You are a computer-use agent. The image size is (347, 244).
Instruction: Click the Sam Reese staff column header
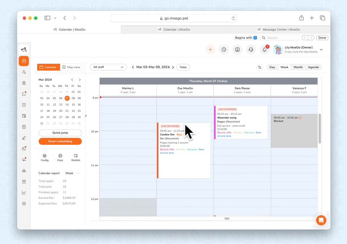pyautogui.click(x=242, y=90)
